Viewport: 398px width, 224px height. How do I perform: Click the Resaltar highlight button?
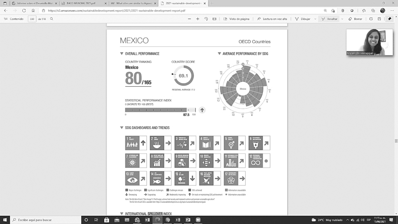coord(329,19)
